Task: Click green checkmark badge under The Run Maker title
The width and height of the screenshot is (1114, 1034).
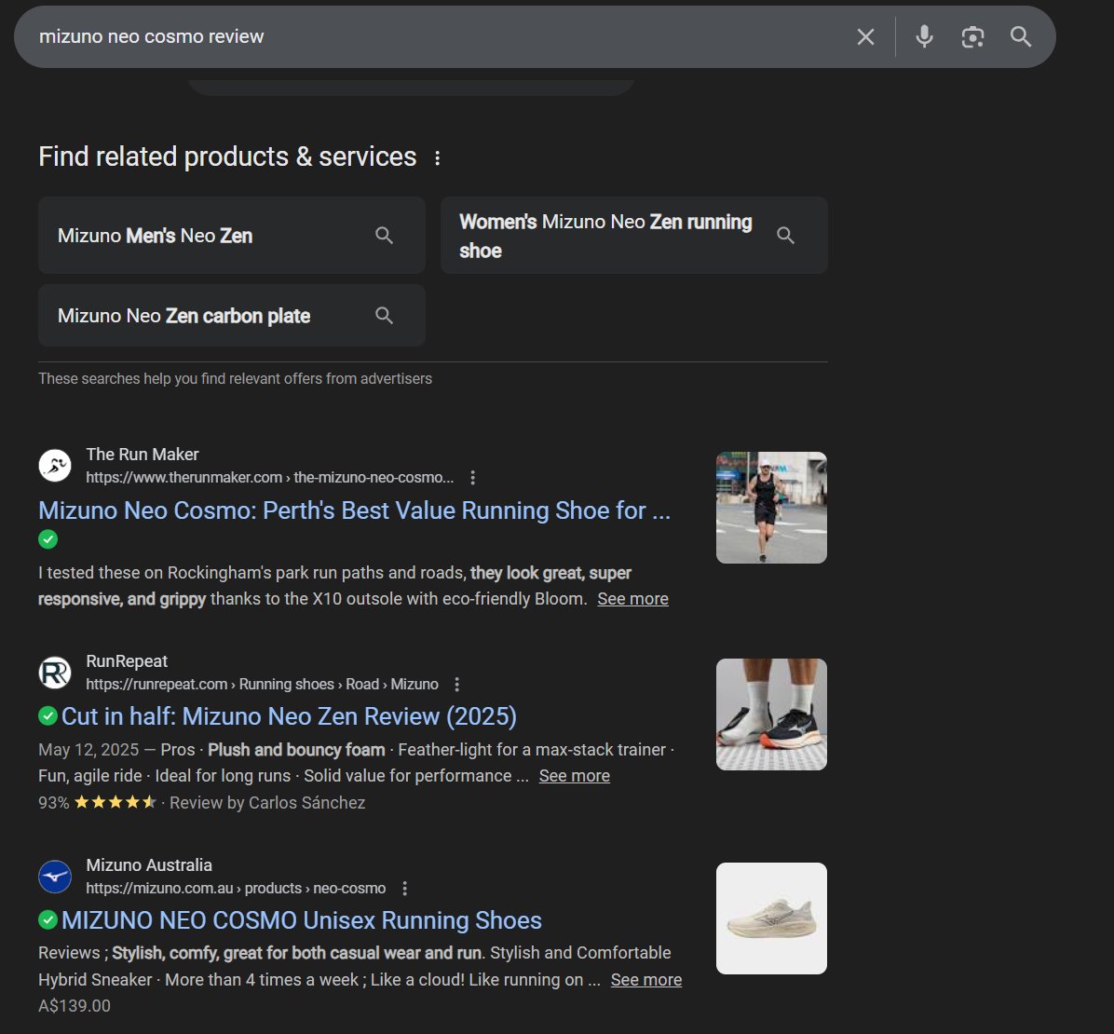Action: [48, 539]
